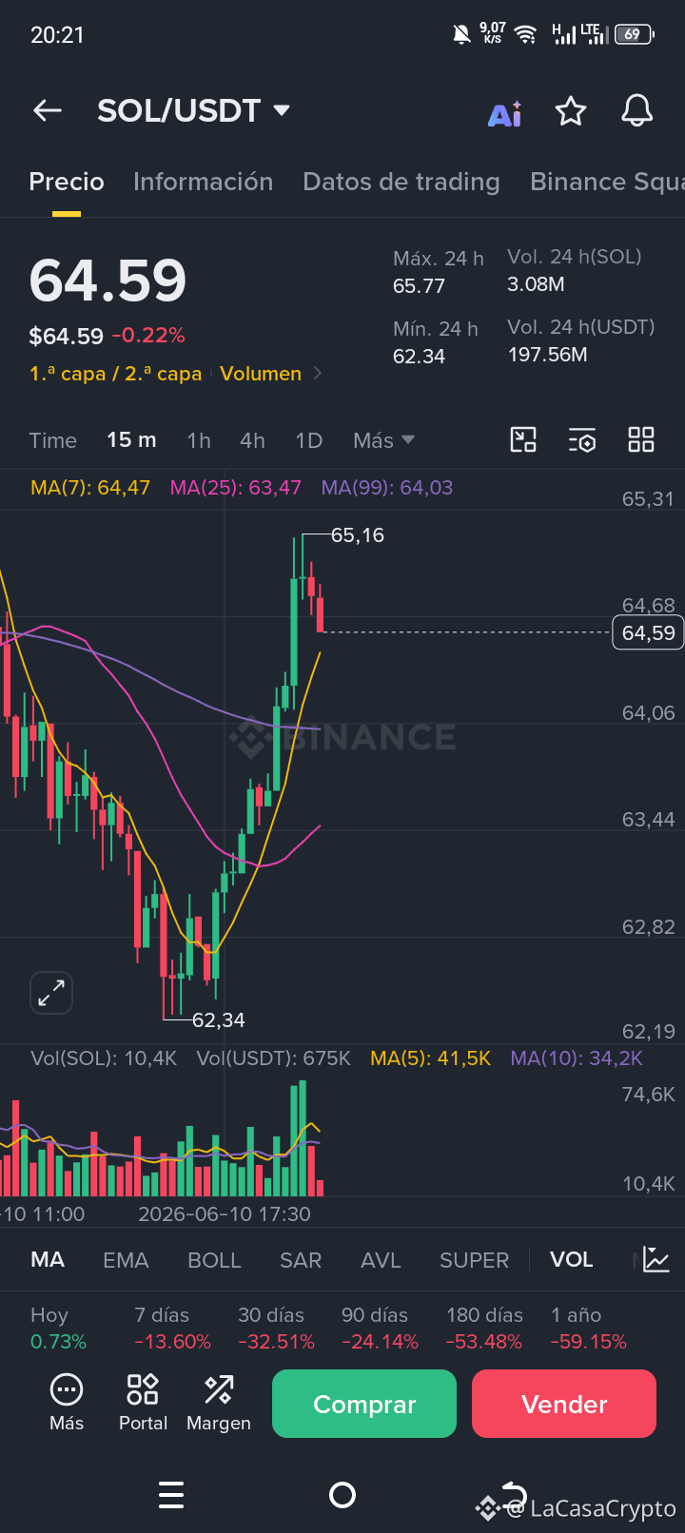Open the chart indicator settings icon

[582, 440]
